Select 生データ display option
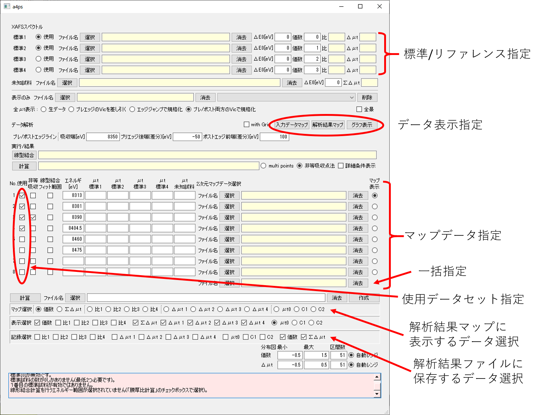The width and height of the screenshot is (539, 415). [44, 109]
